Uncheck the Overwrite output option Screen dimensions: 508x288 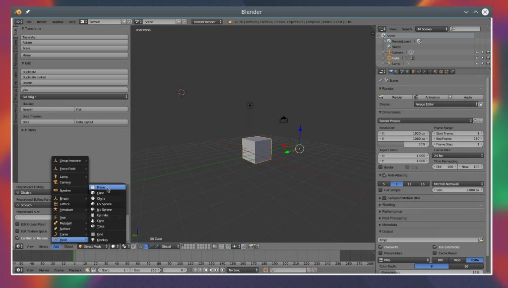[x=381, y=247]
